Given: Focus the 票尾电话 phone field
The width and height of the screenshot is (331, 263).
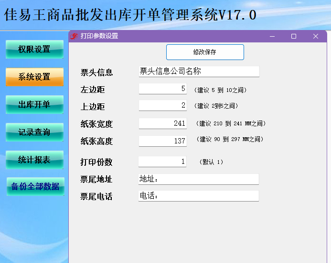Looking at the screenshot, I should 199,196.
